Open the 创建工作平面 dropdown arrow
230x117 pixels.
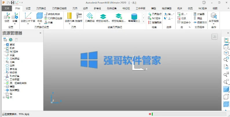click(28, 24)
